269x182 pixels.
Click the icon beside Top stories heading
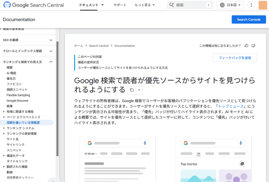coord(242,164)
